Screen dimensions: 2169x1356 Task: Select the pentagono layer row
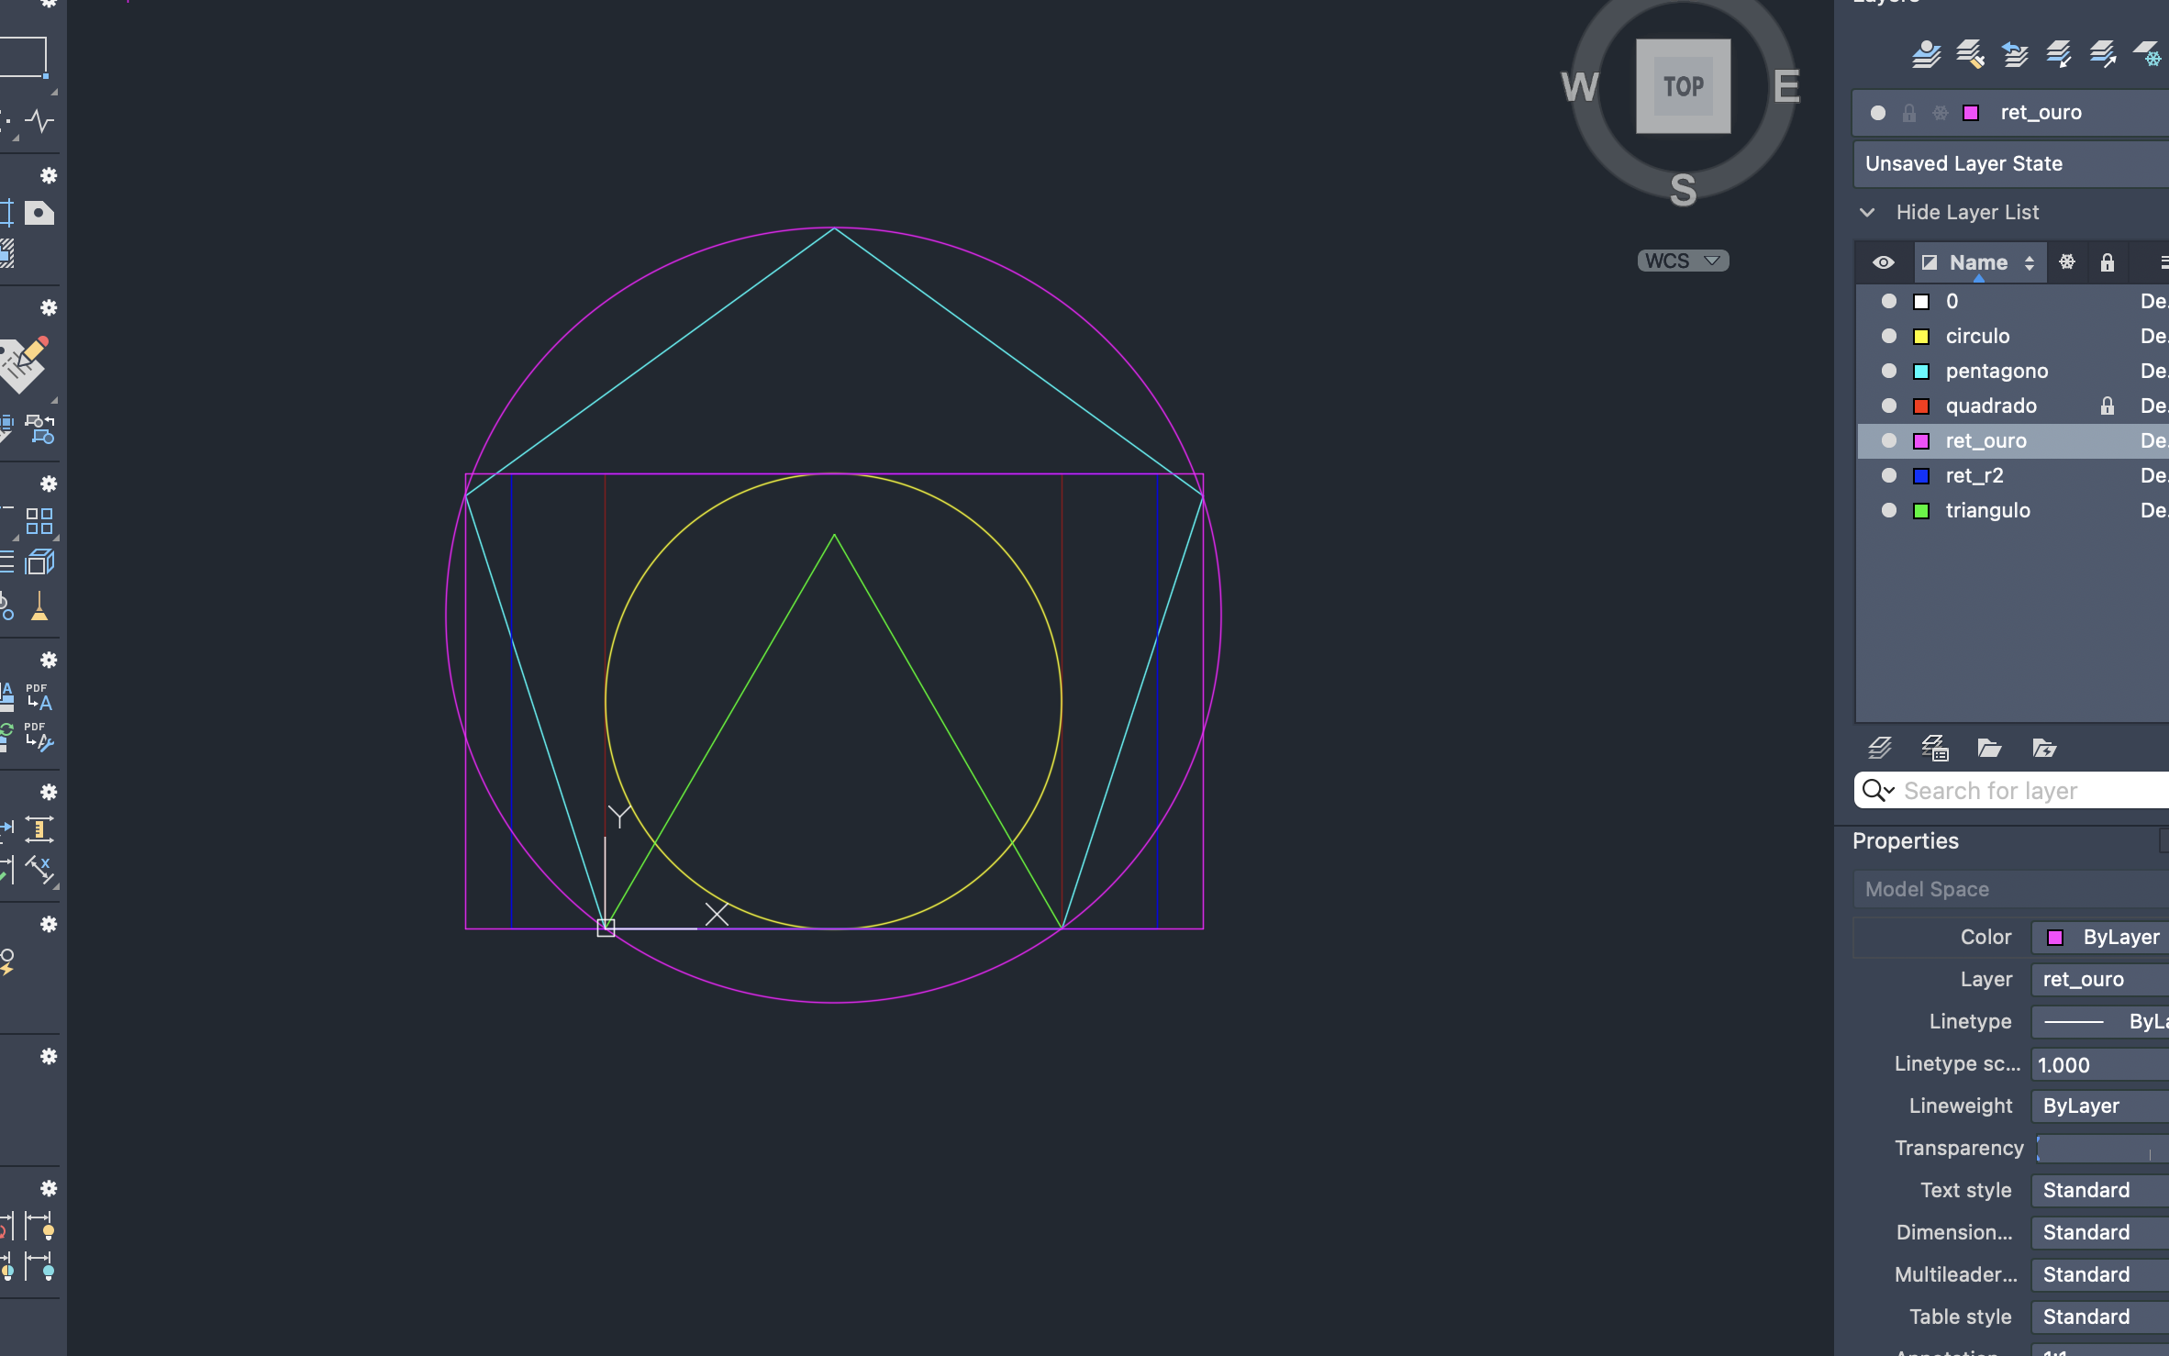pos(1997,371)
